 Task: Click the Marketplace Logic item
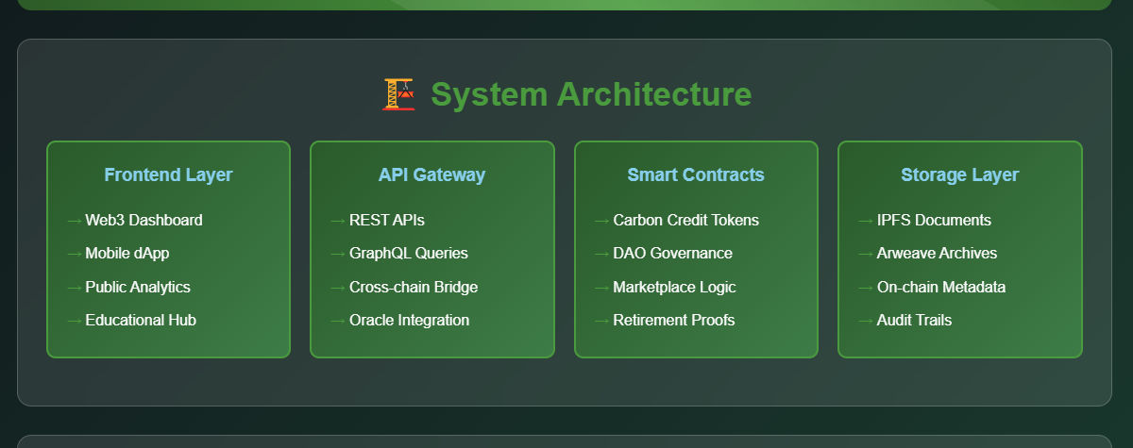[x=674, y=287]
